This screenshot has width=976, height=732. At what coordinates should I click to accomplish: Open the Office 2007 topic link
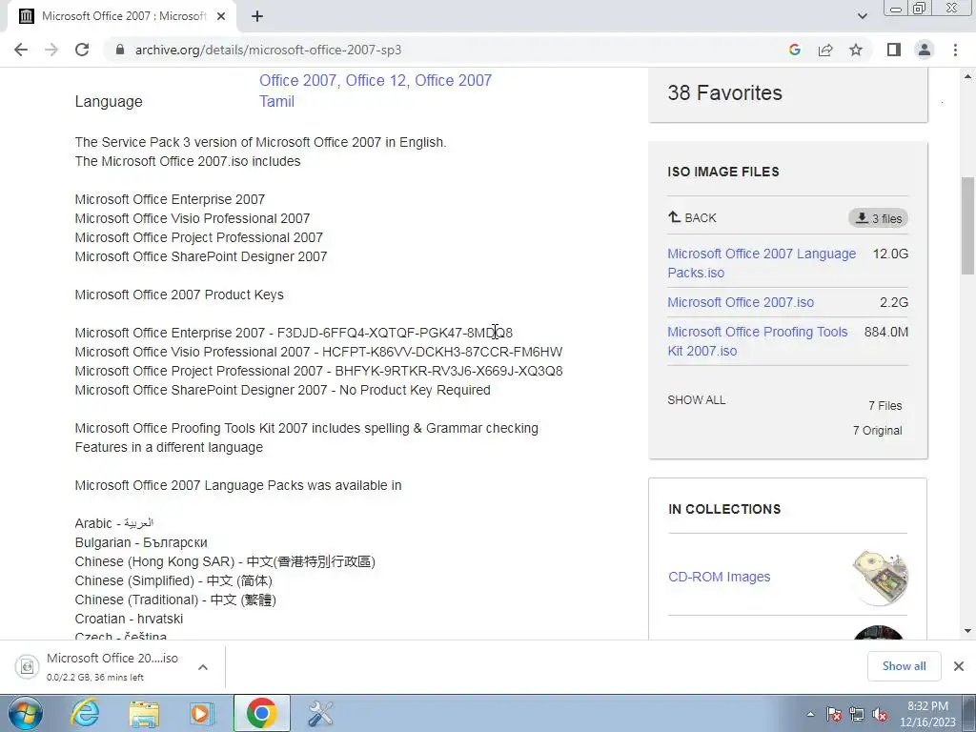click(376, 80)
